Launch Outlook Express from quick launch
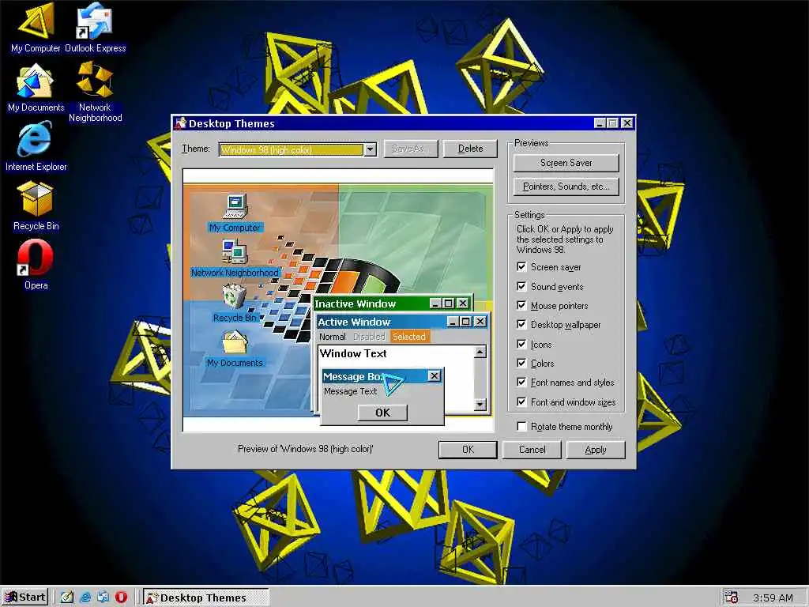The width and height of the screenshot is (809, 607). point(103,598)
